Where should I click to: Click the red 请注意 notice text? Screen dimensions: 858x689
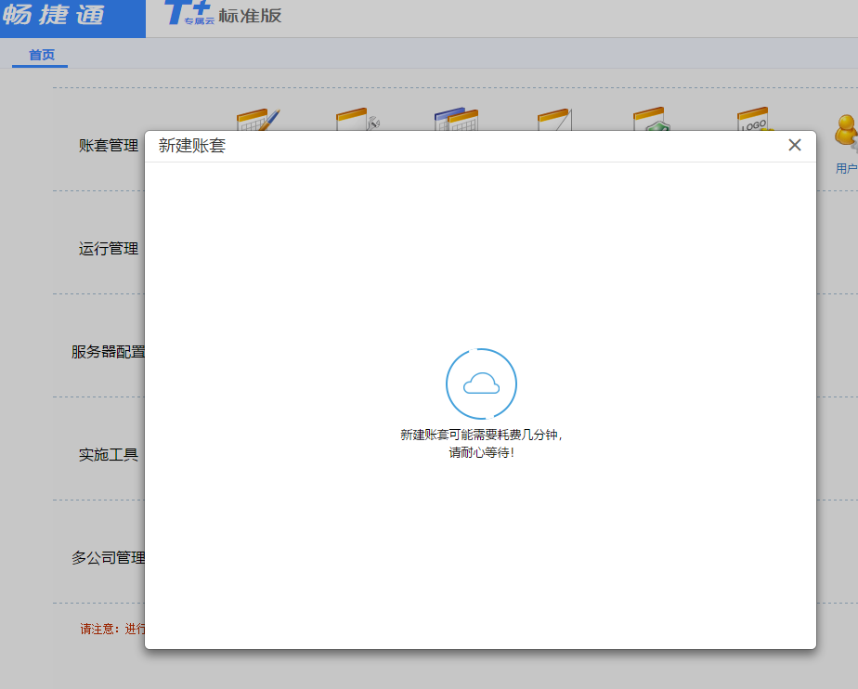[x=112, y=629]
